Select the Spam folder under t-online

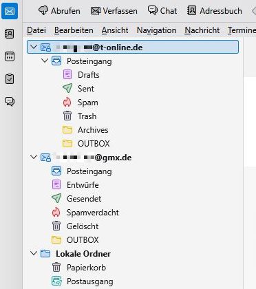88,103
